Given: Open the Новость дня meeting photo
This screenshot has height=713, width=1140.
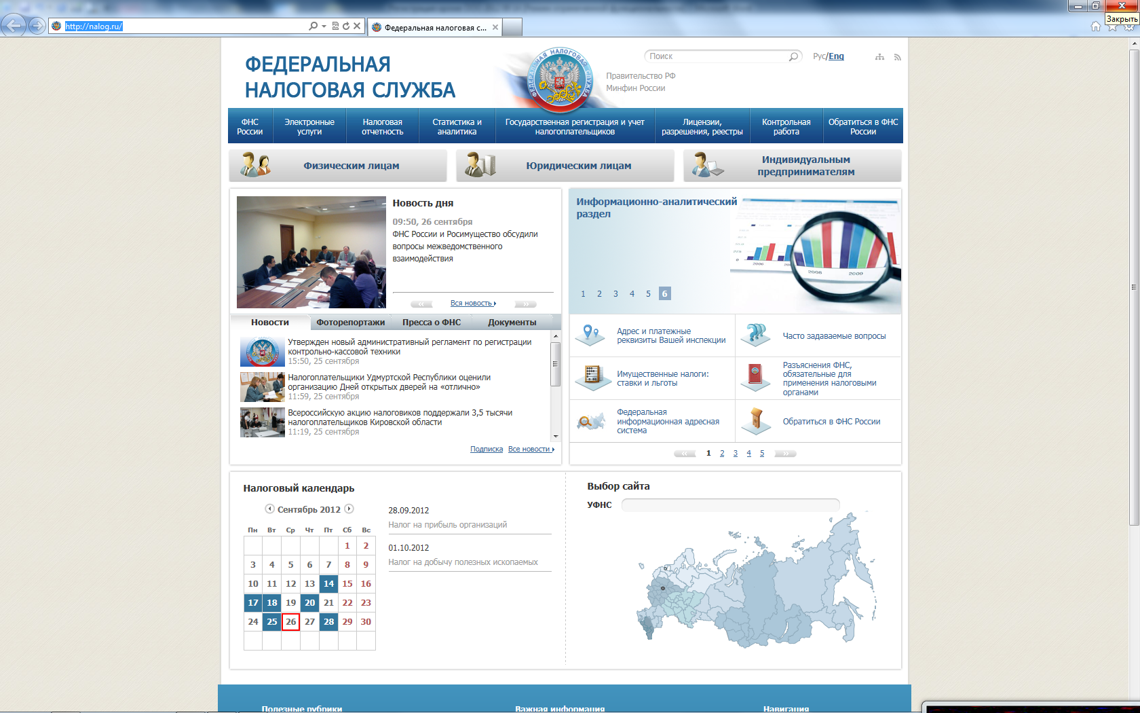Looking at the screenshot, I should (x=311, y=253).
